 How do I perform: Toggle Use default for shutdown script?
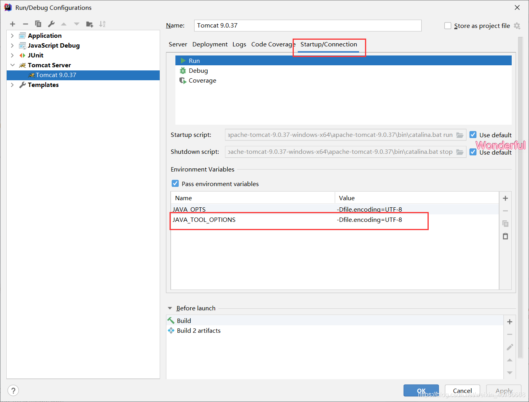click(473, 152)
